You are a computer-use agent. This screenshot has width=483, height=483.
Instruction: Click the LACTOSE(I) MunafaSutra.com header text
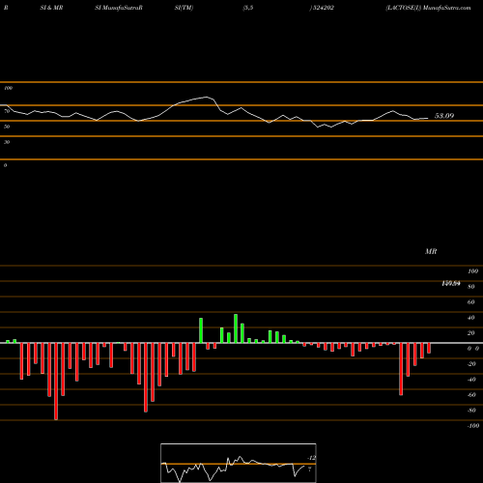tap(428, 8)
